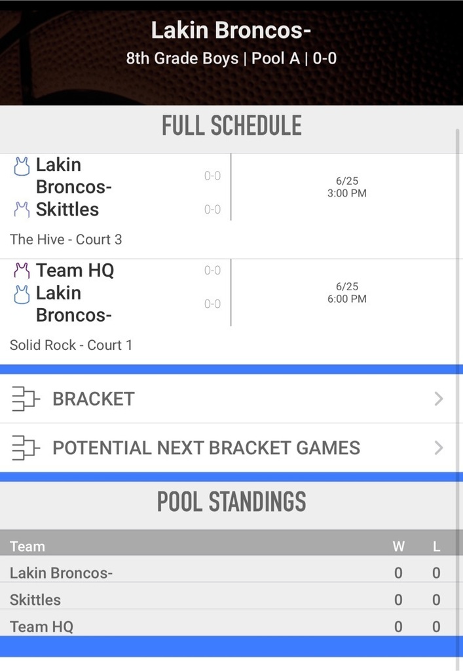Select the Skittles team name in schedule

(x=67, y=210)
